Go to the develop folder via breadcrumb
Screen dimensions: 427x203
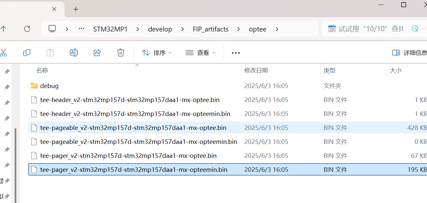tap(160, 29)
